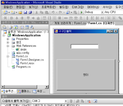Click the Center Horizontally layout icon

[x=108, y=18]
